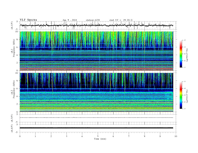This screenshot has width=198, height=153.
Task: Click the ch.3(V) waveform panel
Action: point(98,118)
